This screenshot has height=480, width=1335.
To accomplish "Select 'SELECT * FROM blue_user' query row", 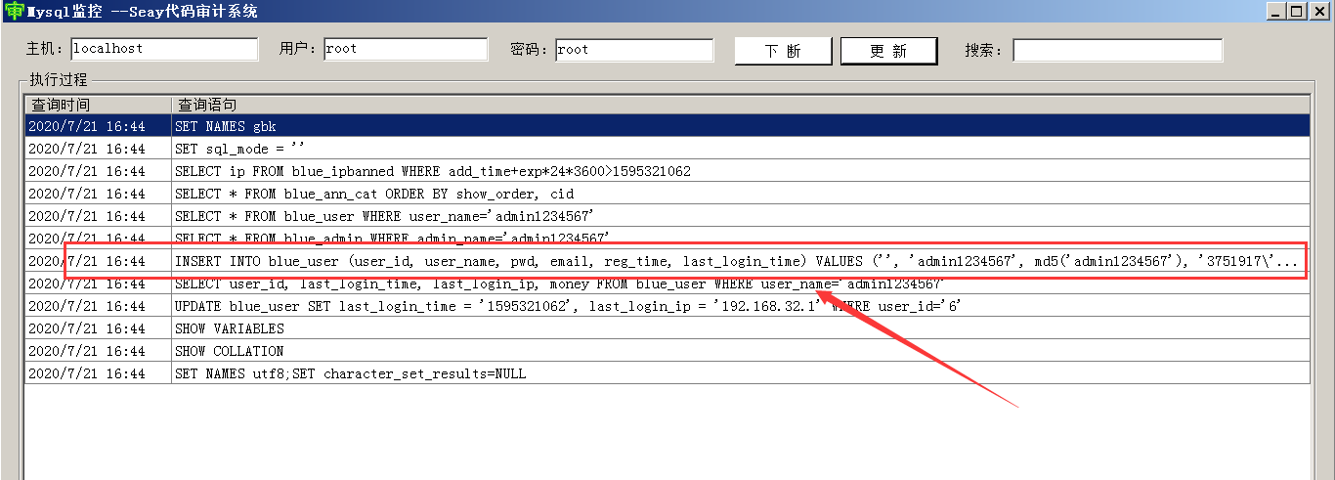I will pyautogui.click(x=667, y=216).
